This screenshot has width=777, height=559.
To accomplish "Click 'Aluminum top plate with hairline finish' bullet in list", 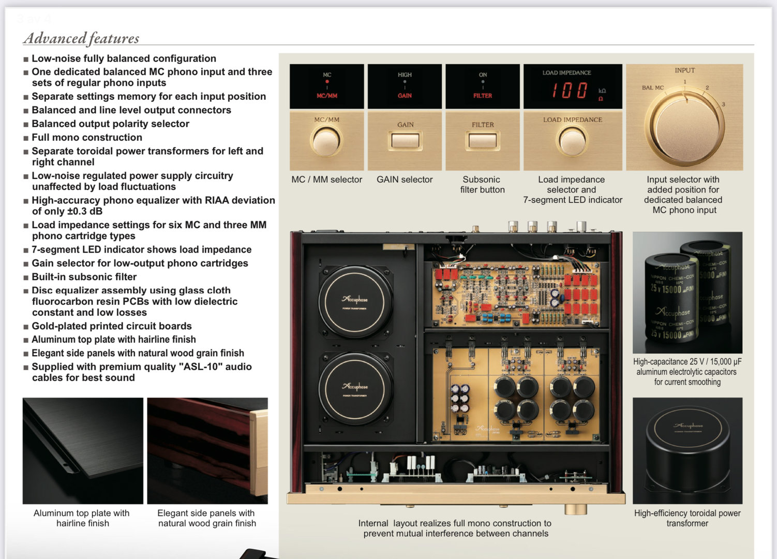I will click(113, 340).
